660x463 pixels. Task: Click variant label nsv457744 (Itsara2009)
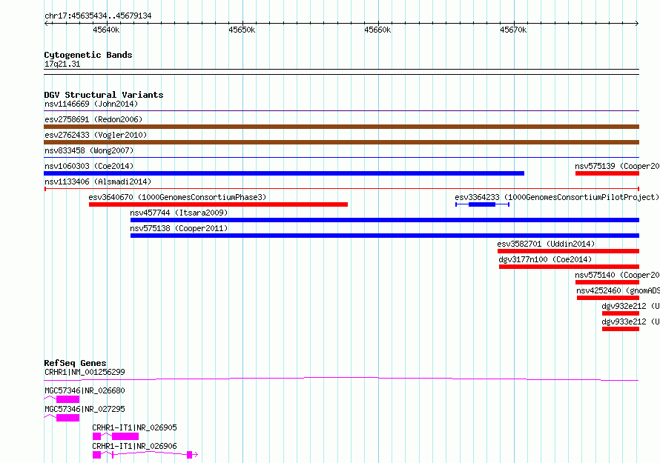point(179,213)
